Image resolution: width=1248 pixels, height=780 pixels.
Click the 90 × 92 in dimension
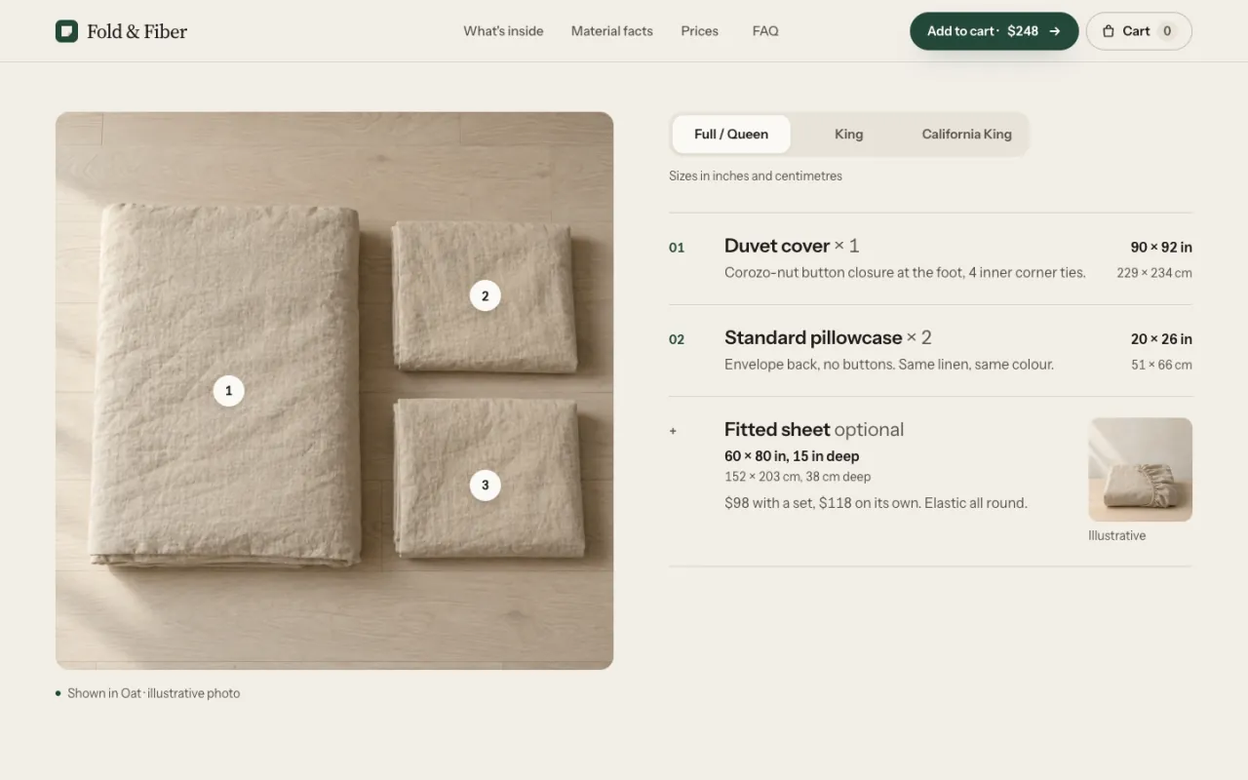coord(1161,248)
